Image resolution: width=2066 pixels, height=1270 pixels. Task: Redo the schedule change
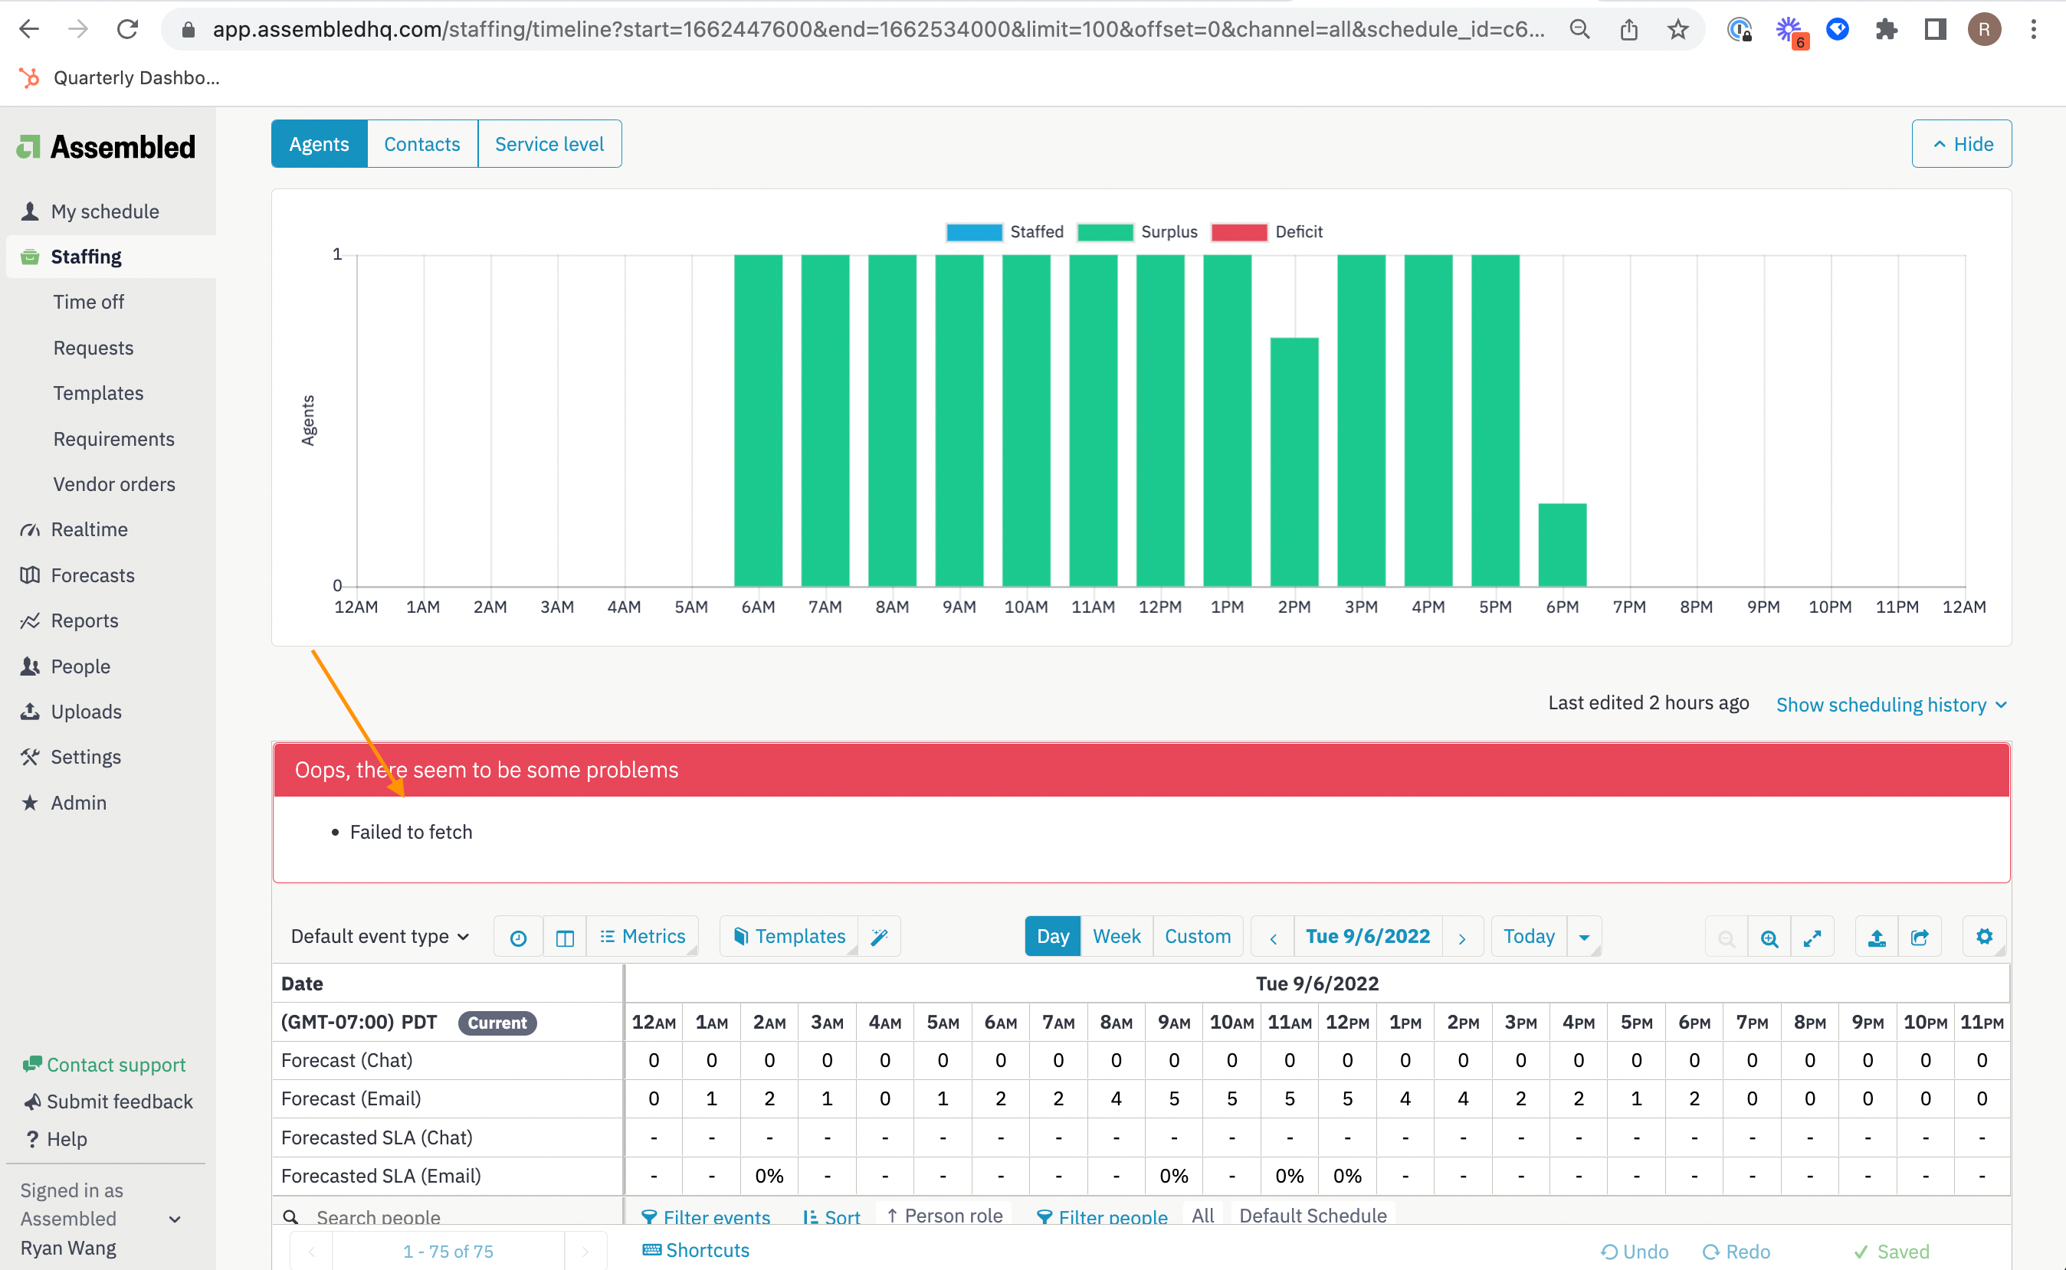click(x=1736, y=1251)
